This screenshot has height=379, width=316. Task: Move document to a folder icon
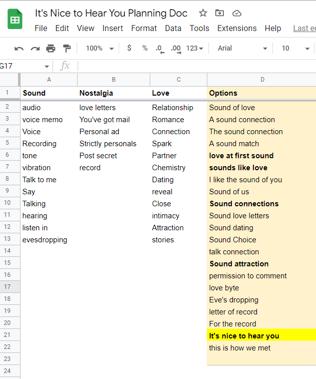(x=219, y=13)
